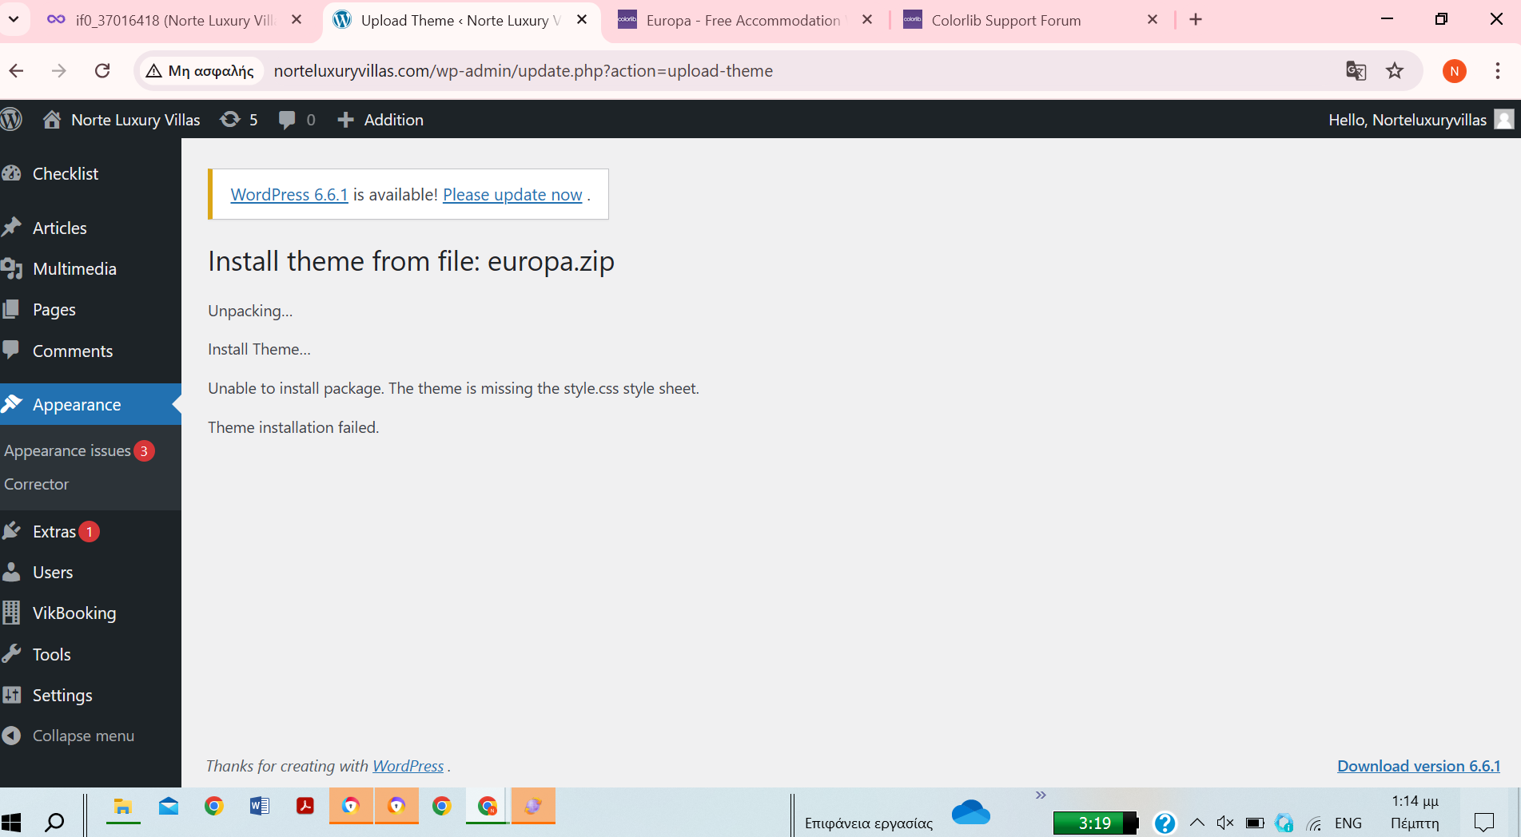Image resolution: width=1521 pixels, height=837 pixels.
Task: Open the OneDrive cloud icon
Action: click(x=971, y=813)
